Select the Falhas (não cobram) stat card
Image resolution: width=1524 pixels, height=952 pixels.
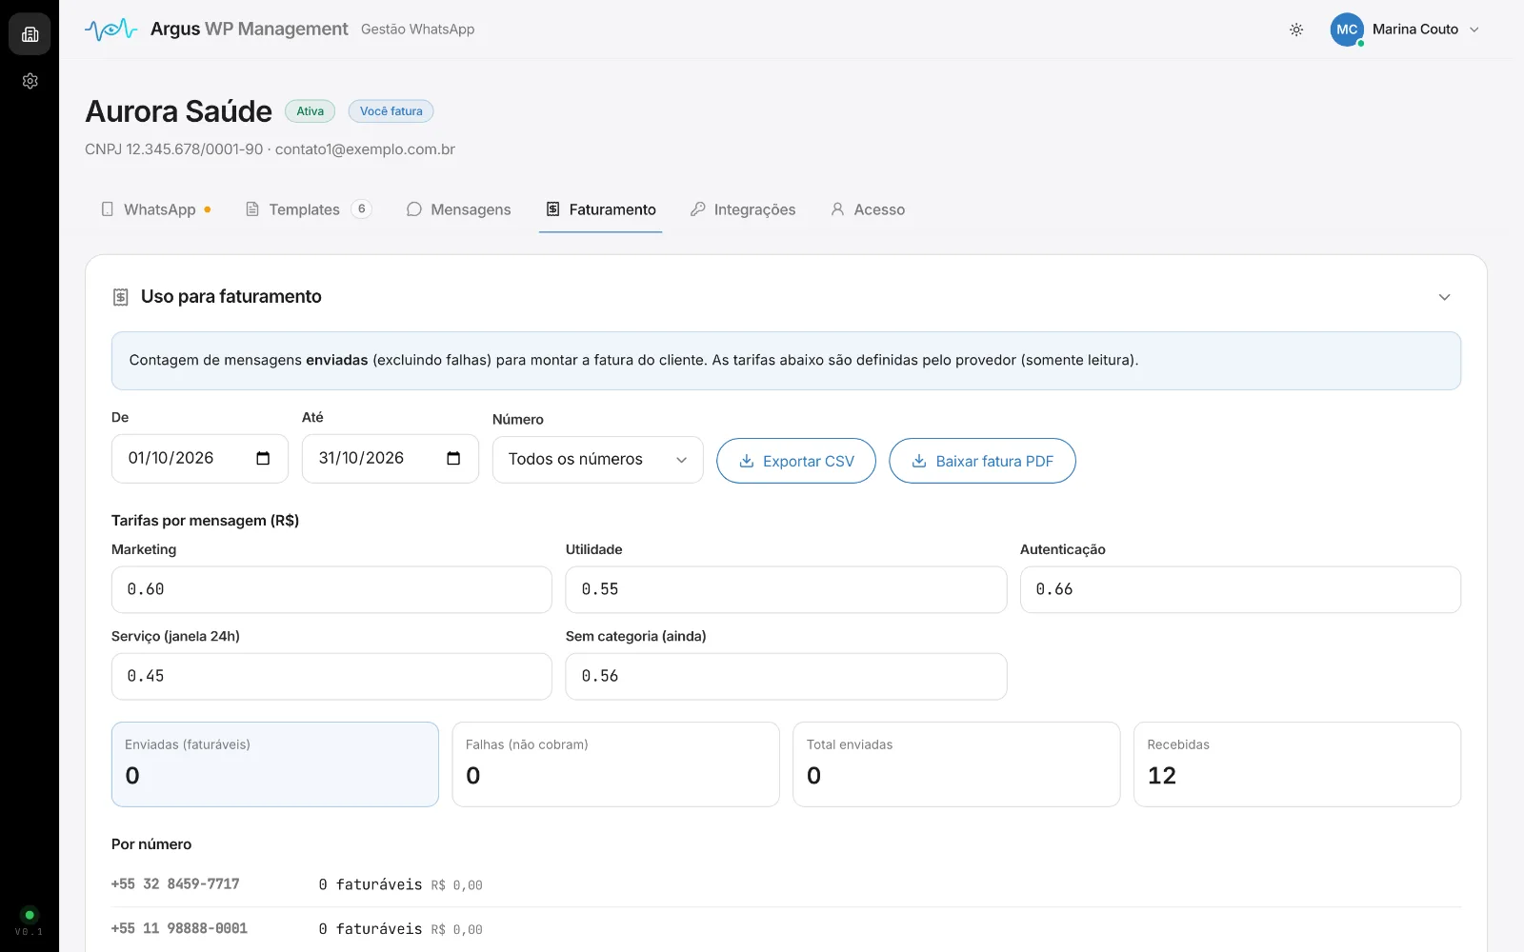(x=615, y=764)
